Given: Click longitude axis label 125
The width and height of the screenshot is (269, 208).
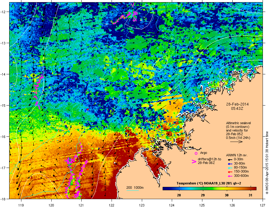Looking at the screenshot, I should 202,205.
